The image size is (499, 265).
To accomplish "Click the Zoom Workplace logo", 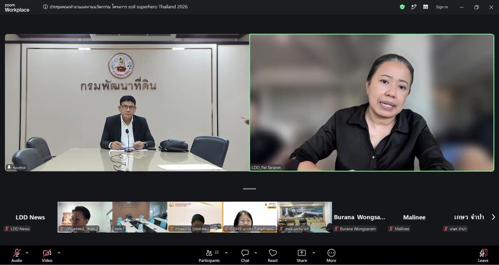I will [x=17, y=8].
